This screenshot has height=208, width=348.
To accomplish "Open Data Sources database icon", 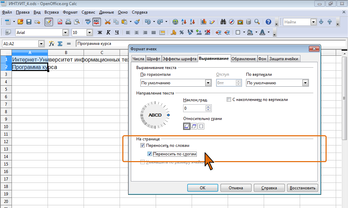I will [248, 22].
